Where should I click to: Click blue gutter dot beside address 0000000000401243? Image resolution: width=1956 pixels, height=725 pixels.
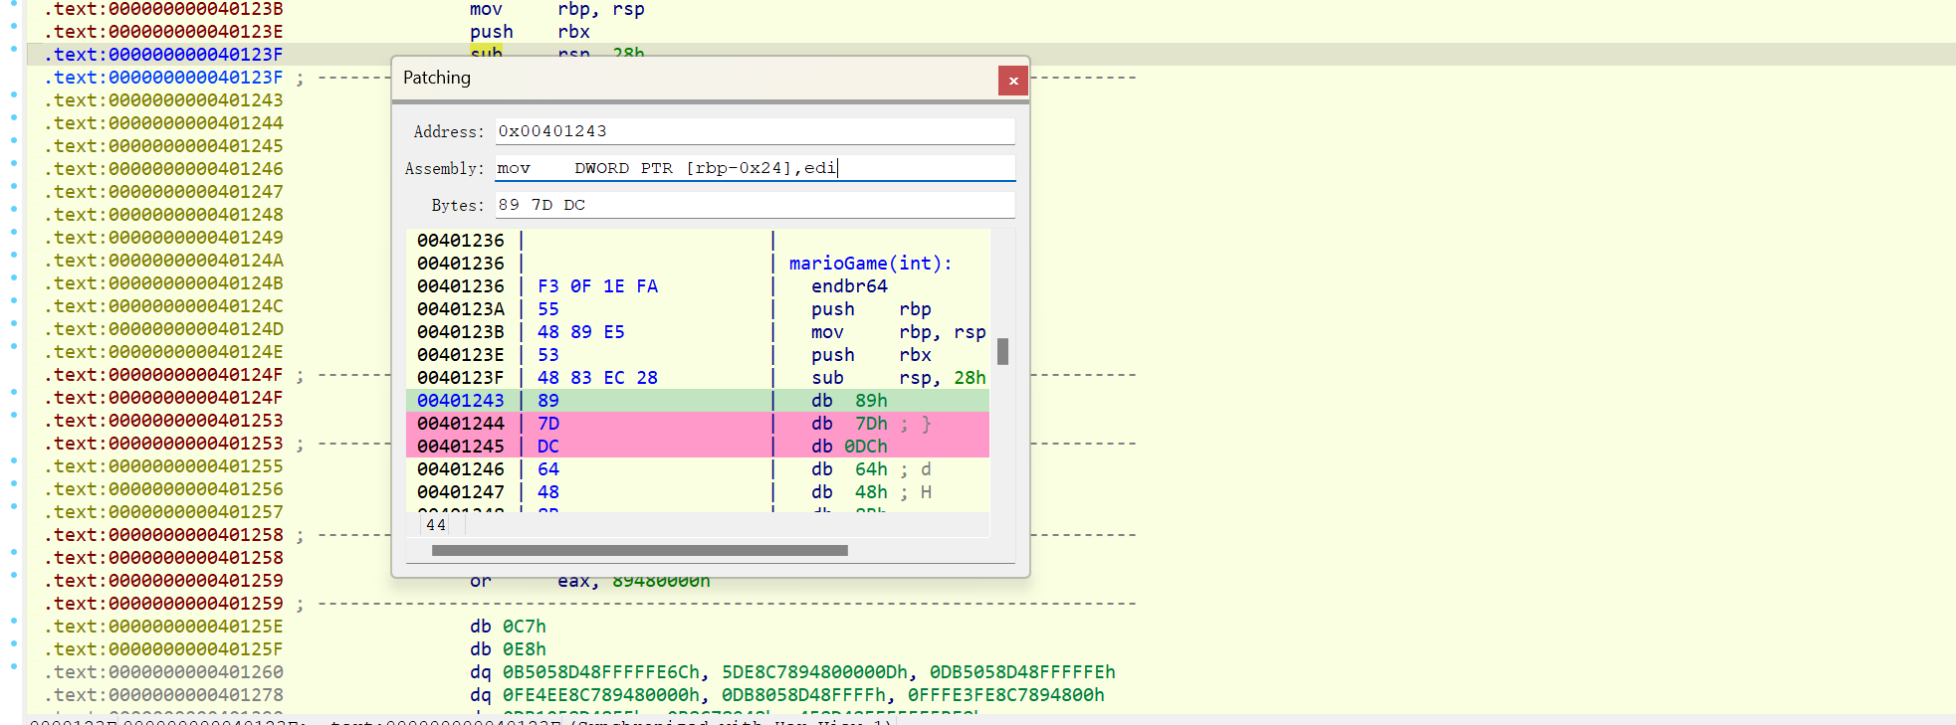pos(14,94)
